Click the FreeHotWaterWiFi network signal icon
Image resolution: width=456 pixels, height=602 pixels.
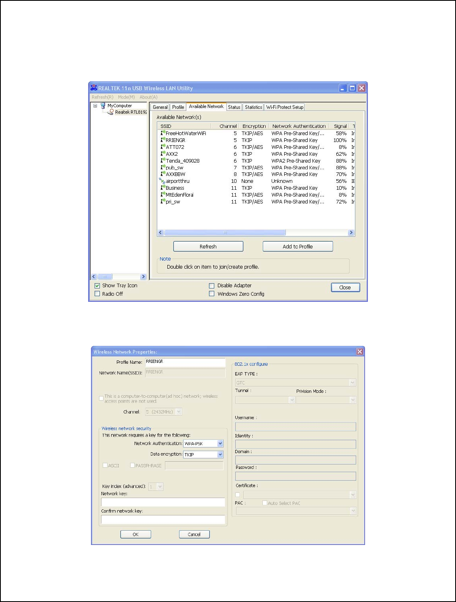pos(163,133)
